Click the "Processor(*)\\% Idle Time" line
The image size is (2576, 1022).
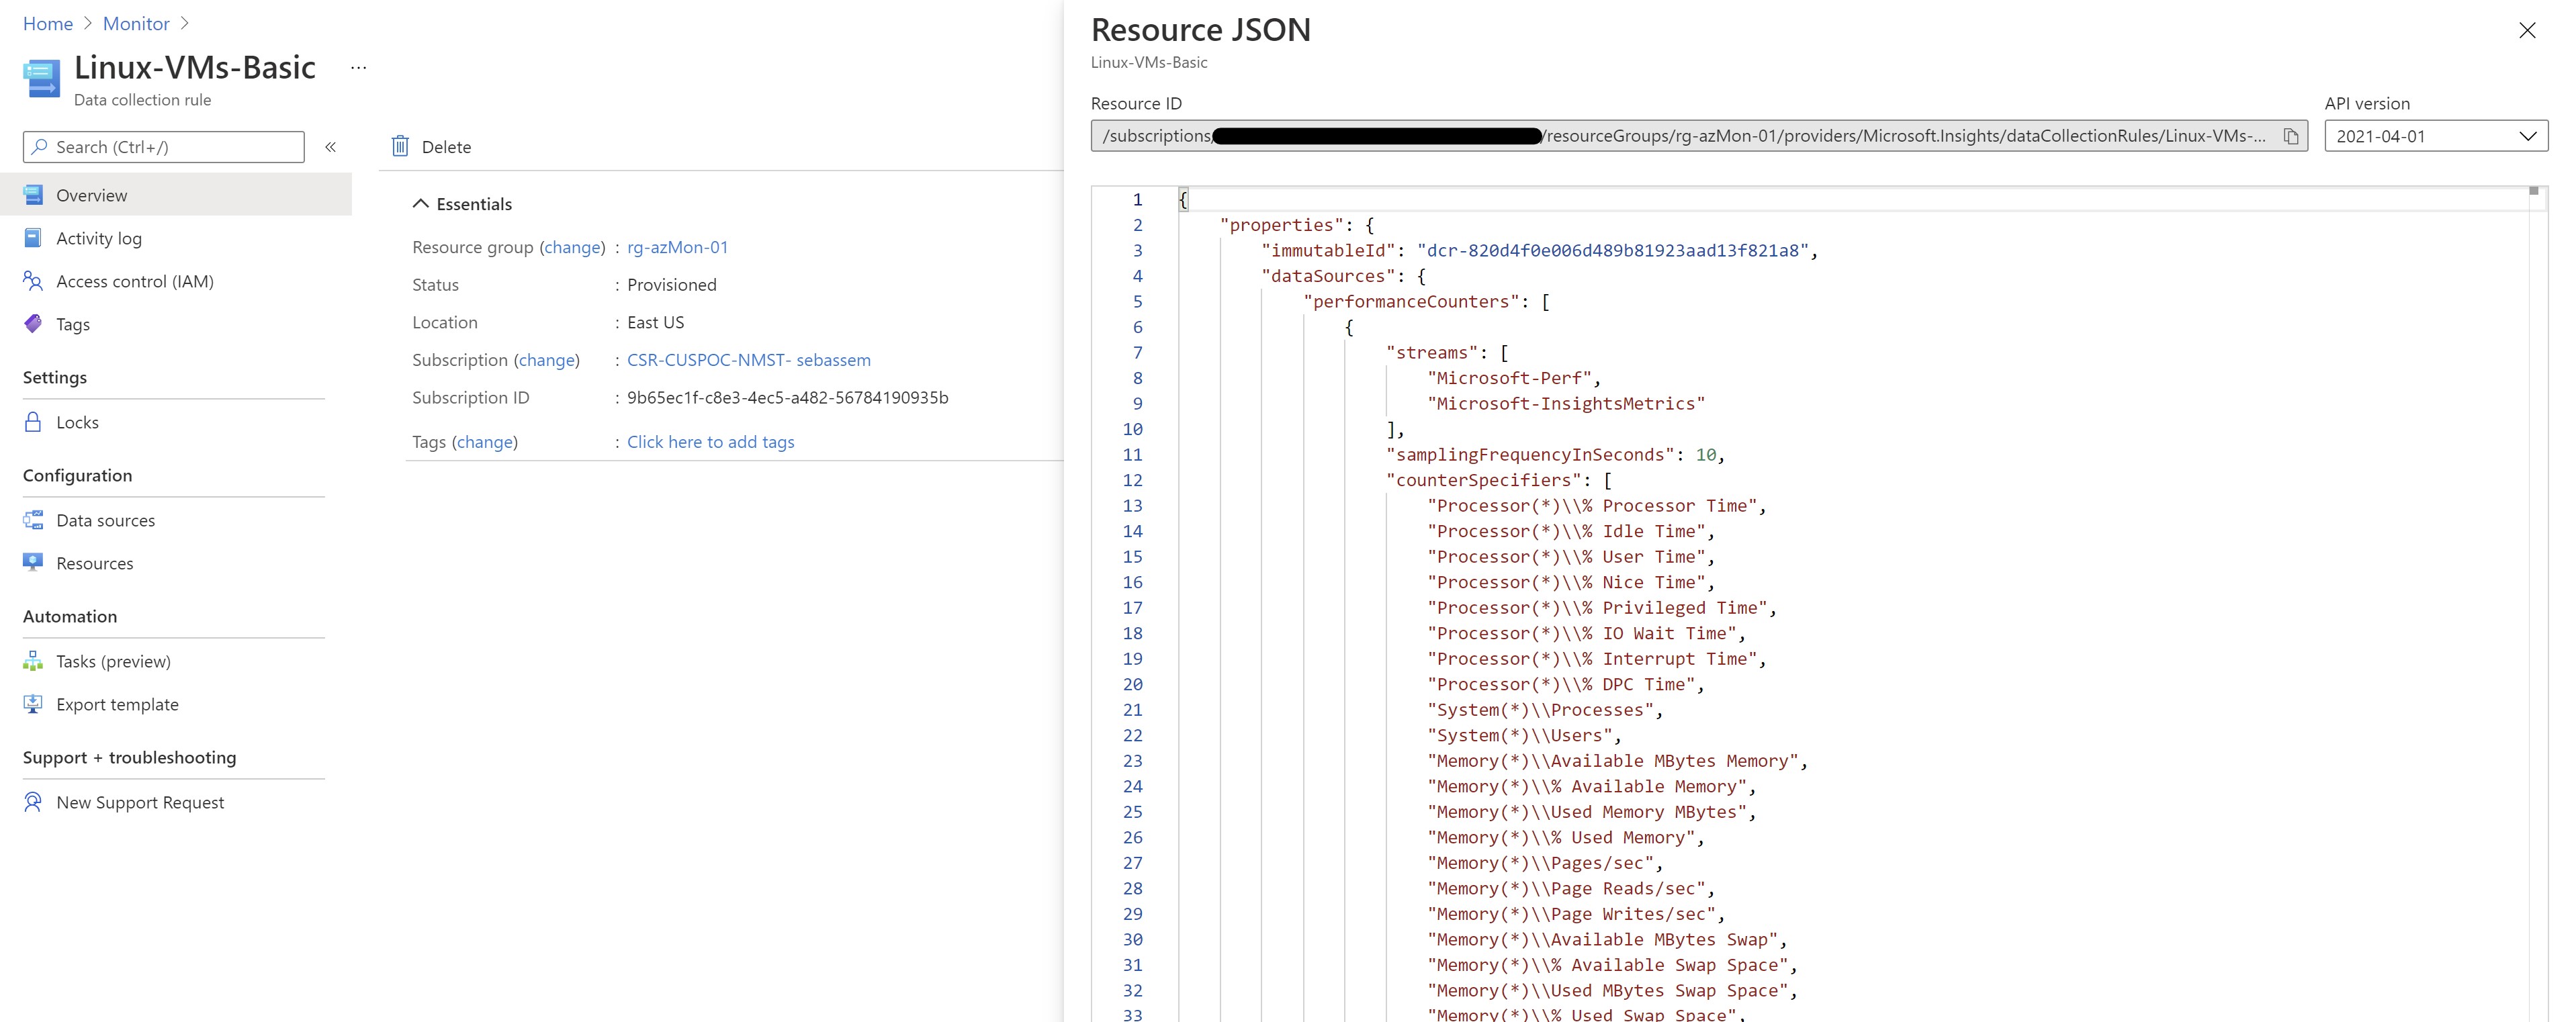(1571, 531)
